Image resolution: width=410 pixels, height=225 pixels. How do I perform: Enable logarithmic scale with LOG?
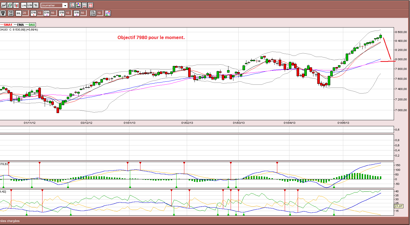pos(24,5)
